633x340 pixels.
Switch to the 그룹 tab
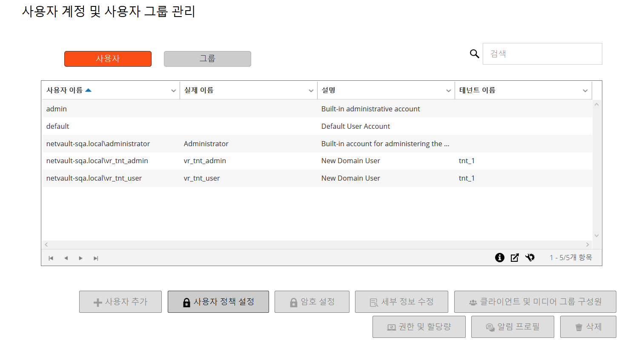(x=207, y=59)
